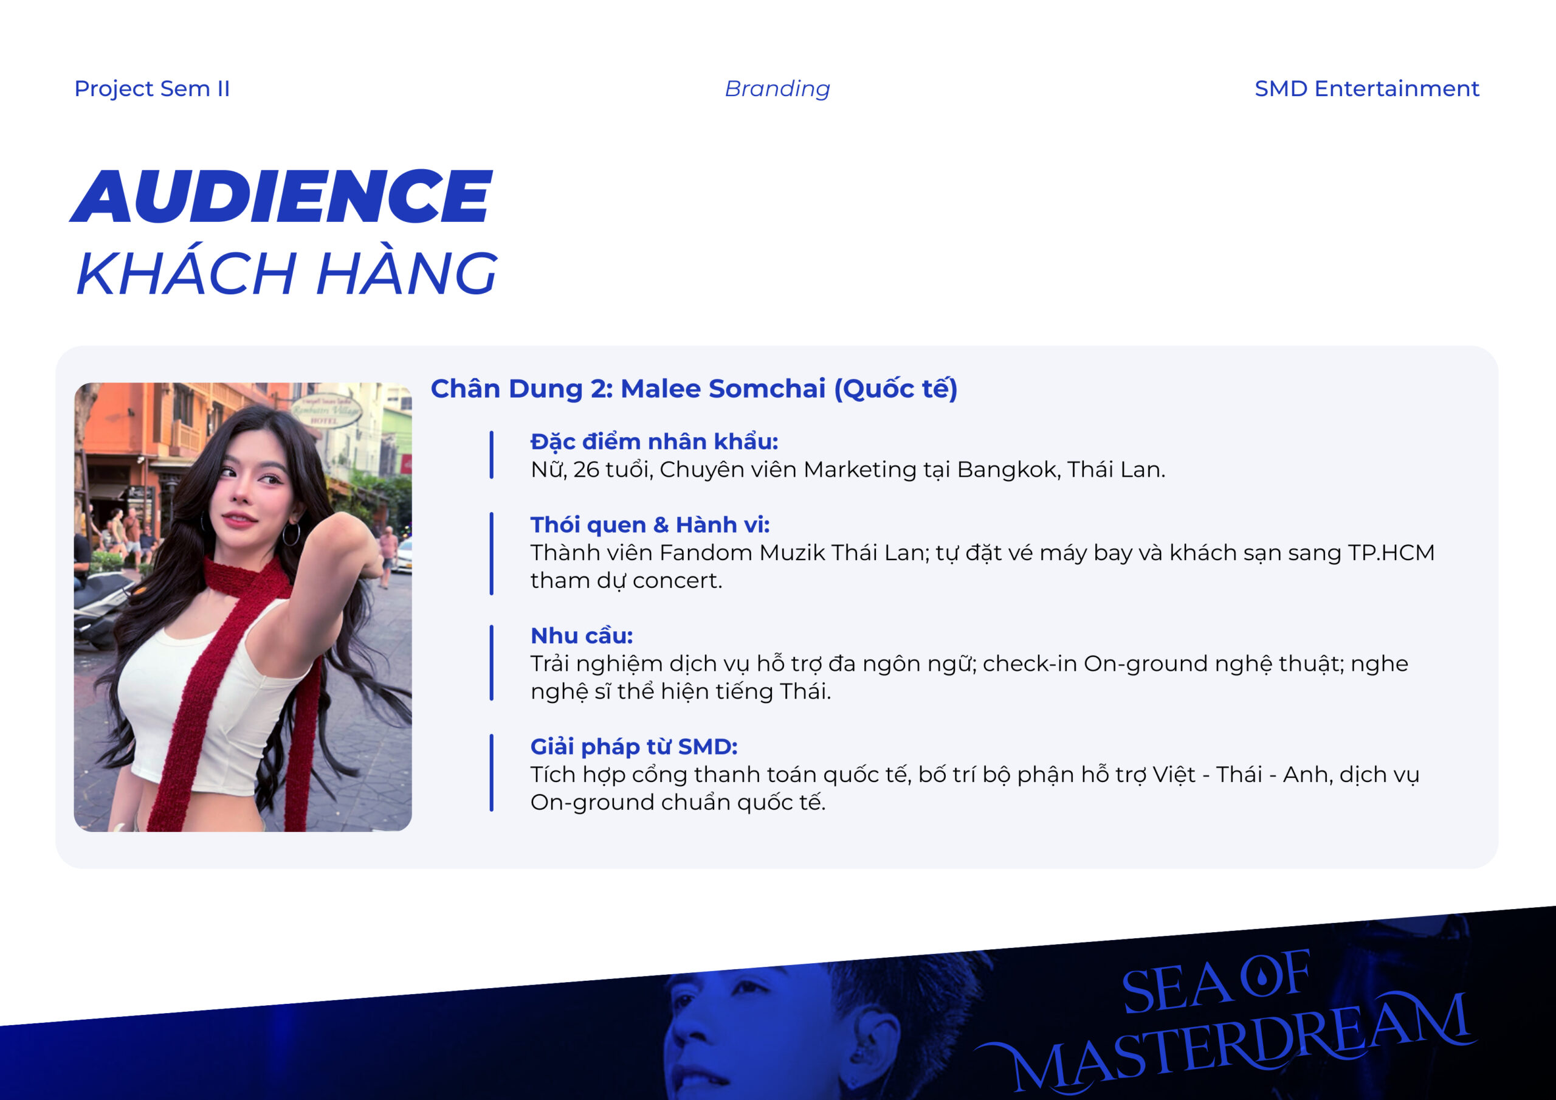Image resolution: width=1556 pixels, height=1100 pixels.
Task: Click the line 'On-ground chuẩn quốc tế.'
Action: pyautogui.click(x=678, y=802)
